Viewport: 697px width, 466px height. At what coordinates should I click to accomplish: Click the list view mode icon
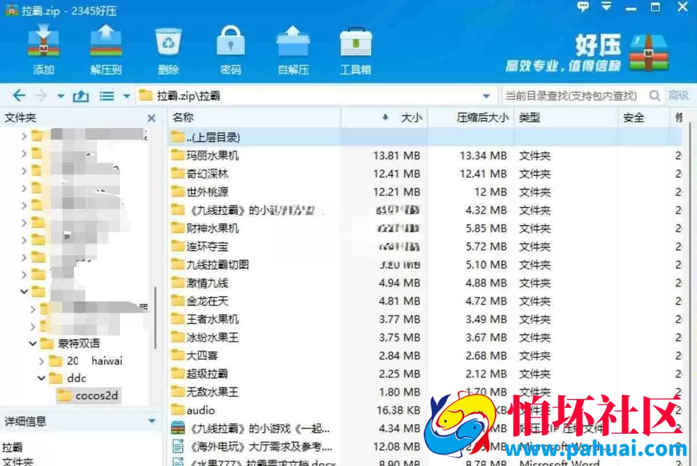pos(106,96)
